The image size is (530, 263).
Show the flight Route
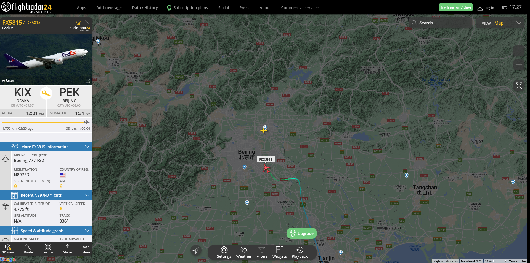click(28, 249)
